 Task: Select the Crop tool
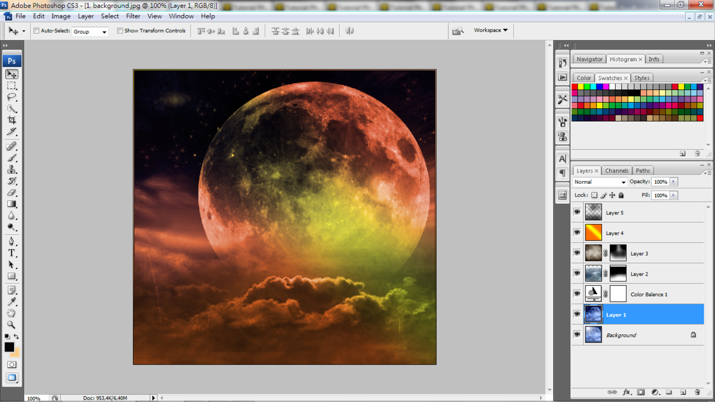12,120
